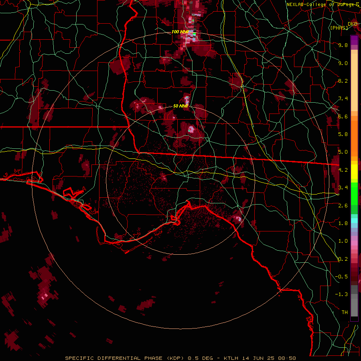Click the -0.5 value on the scale
The image size is (361, 361).
[x=341, y=276]
